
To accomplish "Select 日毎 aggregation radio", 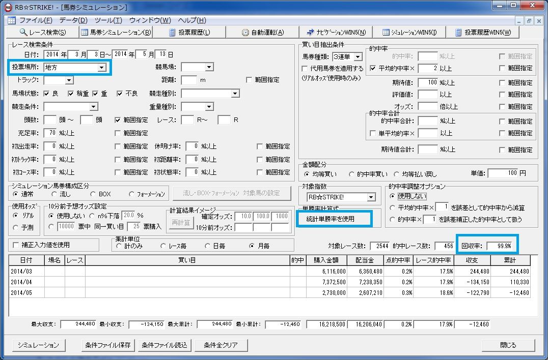I will point(208,246).
